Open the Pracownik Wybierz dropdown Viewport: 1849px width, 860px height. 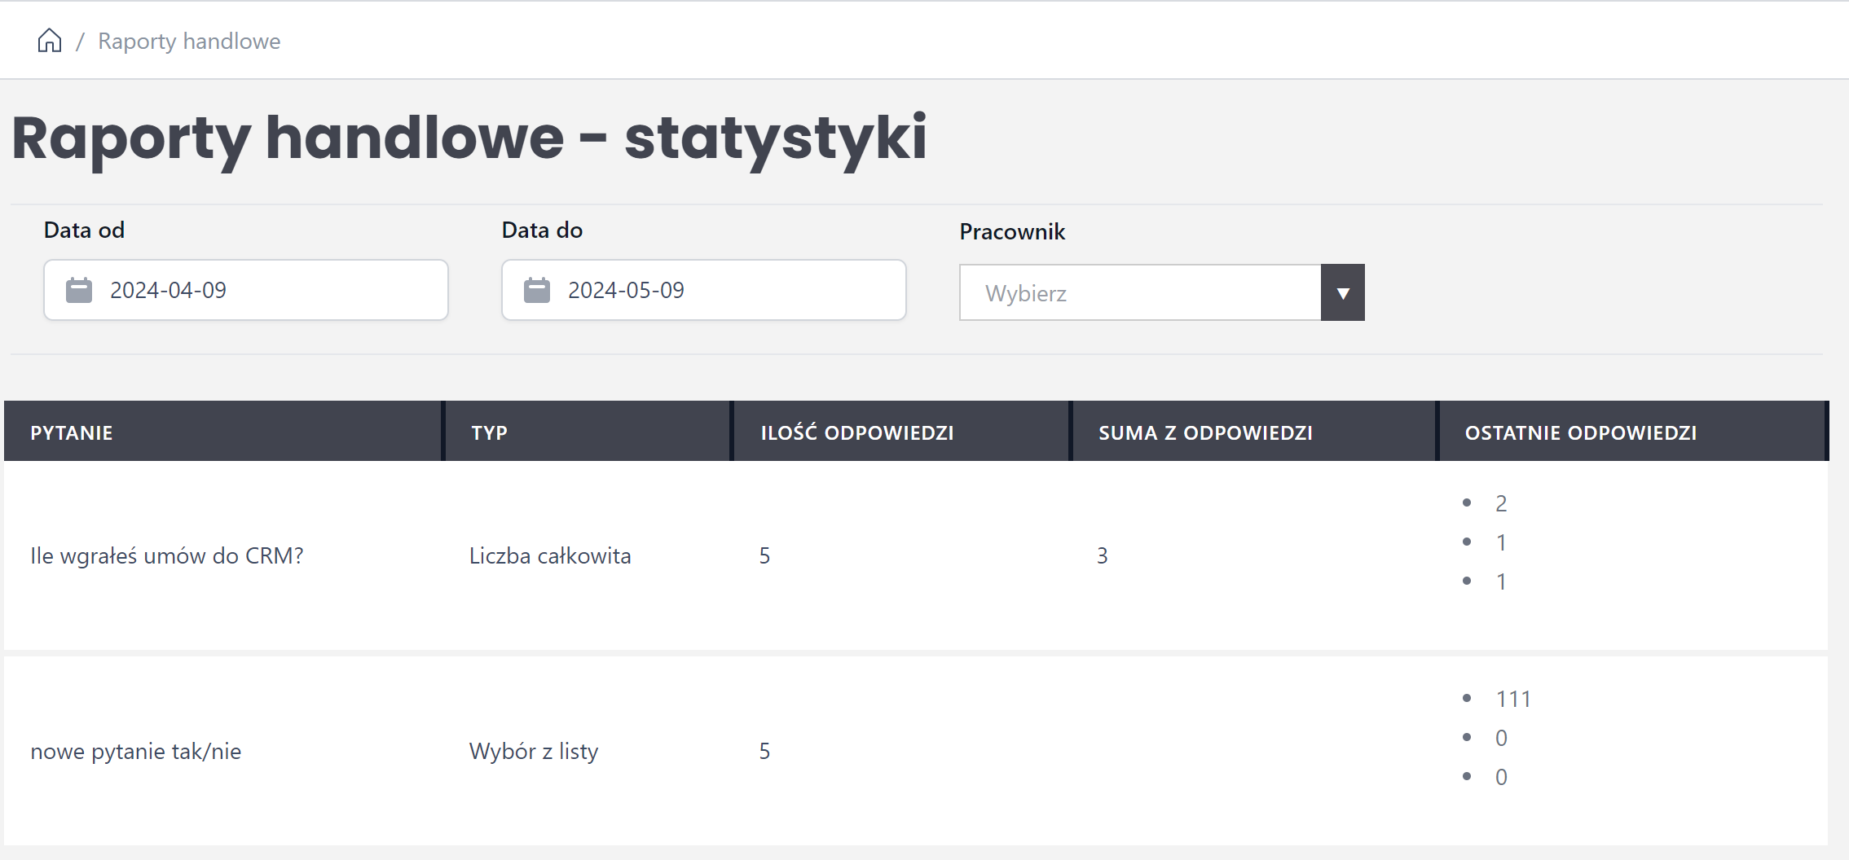[x=1139, y=292]
